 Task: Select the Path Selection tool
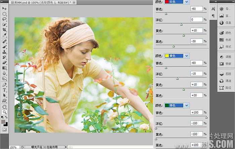(x=4, y=95)
